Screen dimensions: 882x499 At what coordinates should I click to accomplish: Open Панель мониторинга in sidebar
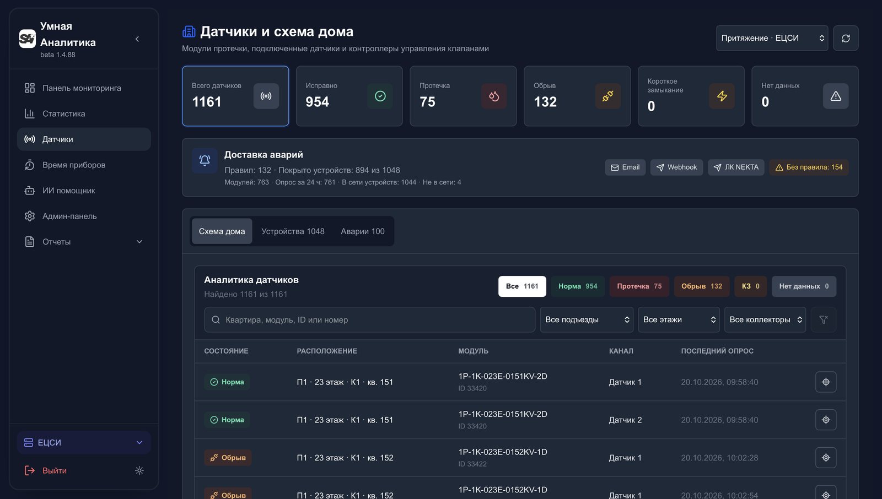[x=84, y=88]
